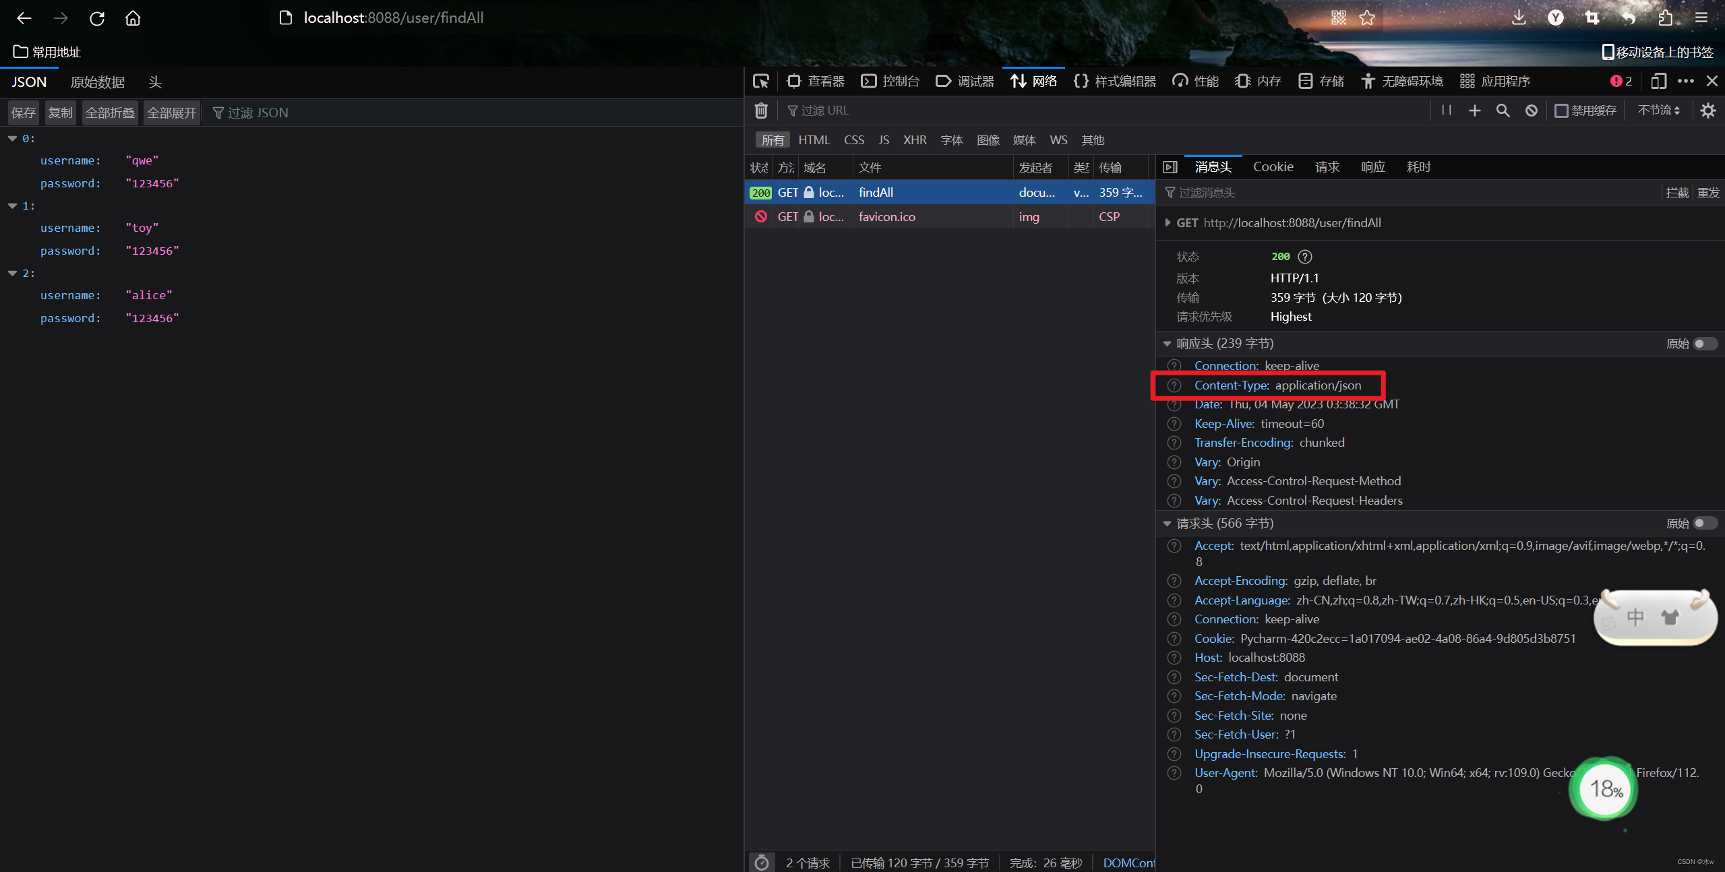
Task: Expand the GET request URL summary
Action: pos(1168,223)
